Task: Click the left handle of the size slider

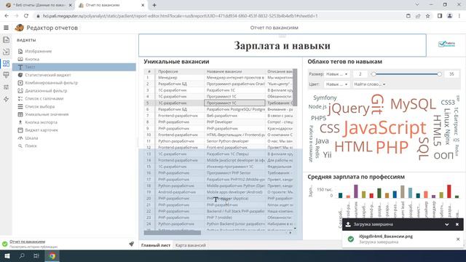Action: click(x=374, y=74)
